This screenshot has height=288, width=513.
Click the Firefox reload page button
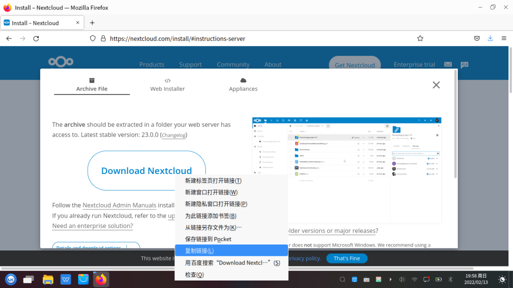(36, 38)
